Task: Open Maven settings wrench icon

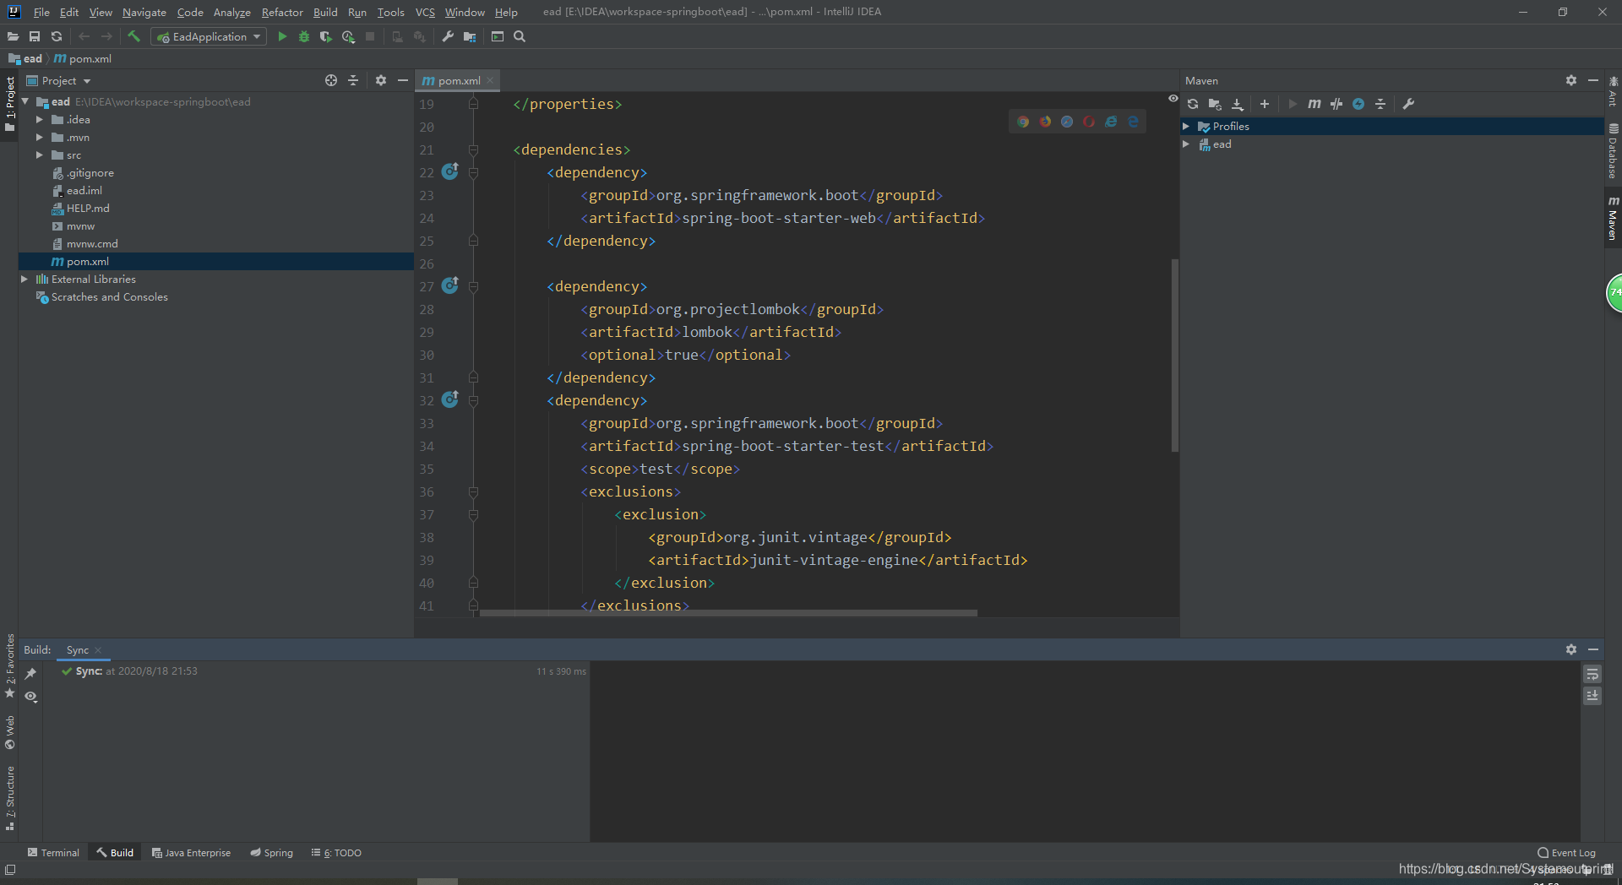Action: tap(1408, 104)
